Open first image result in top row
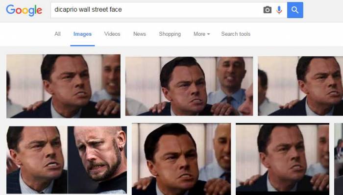Screen dimensions: 343x195 [x=63, y=86]
